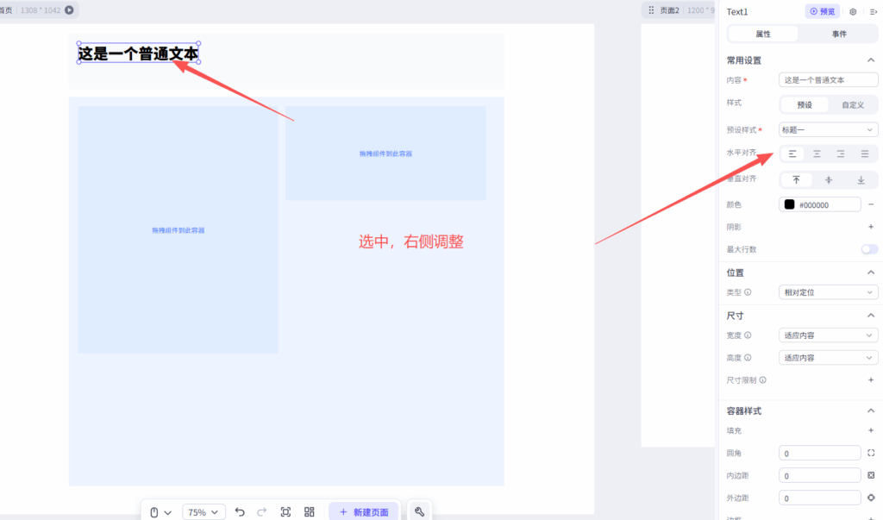Add a shadow with the 阴影 plus icon
This screenshot has width=883, height=520.
click(x=871, y=227)
